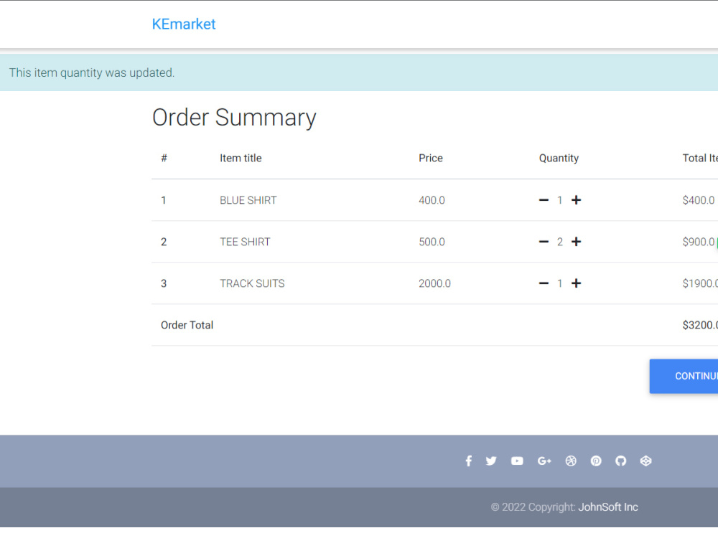718x538 pixels.
Task: Click the $900.0 total cell
Action: (x=699, y=242)
